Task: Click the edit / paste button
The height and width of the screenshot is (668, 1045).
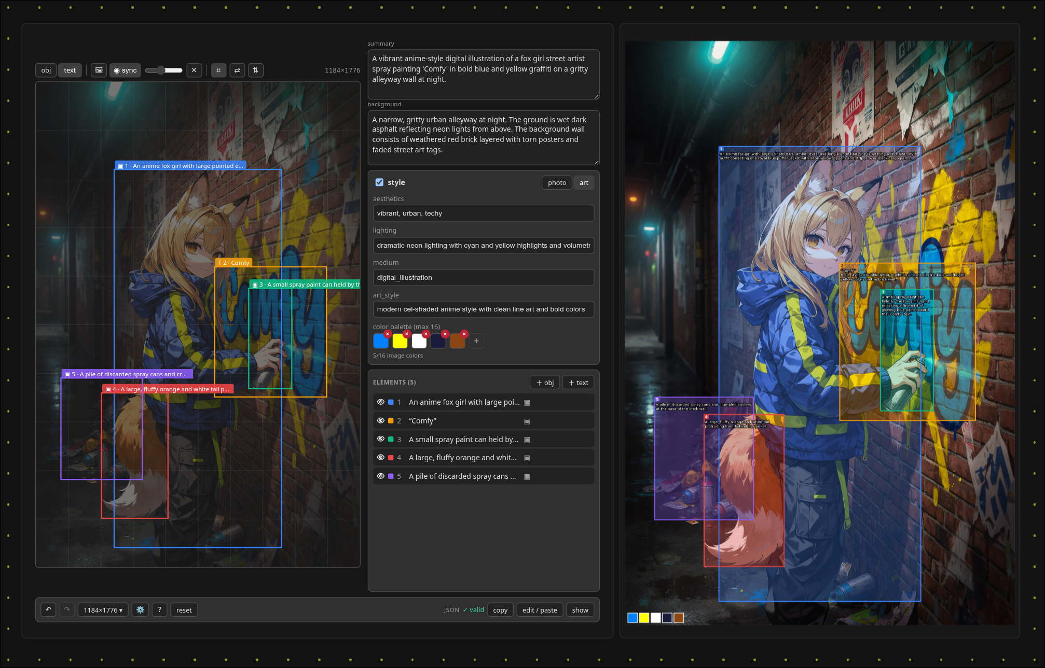Action: (x=540, y=610)
